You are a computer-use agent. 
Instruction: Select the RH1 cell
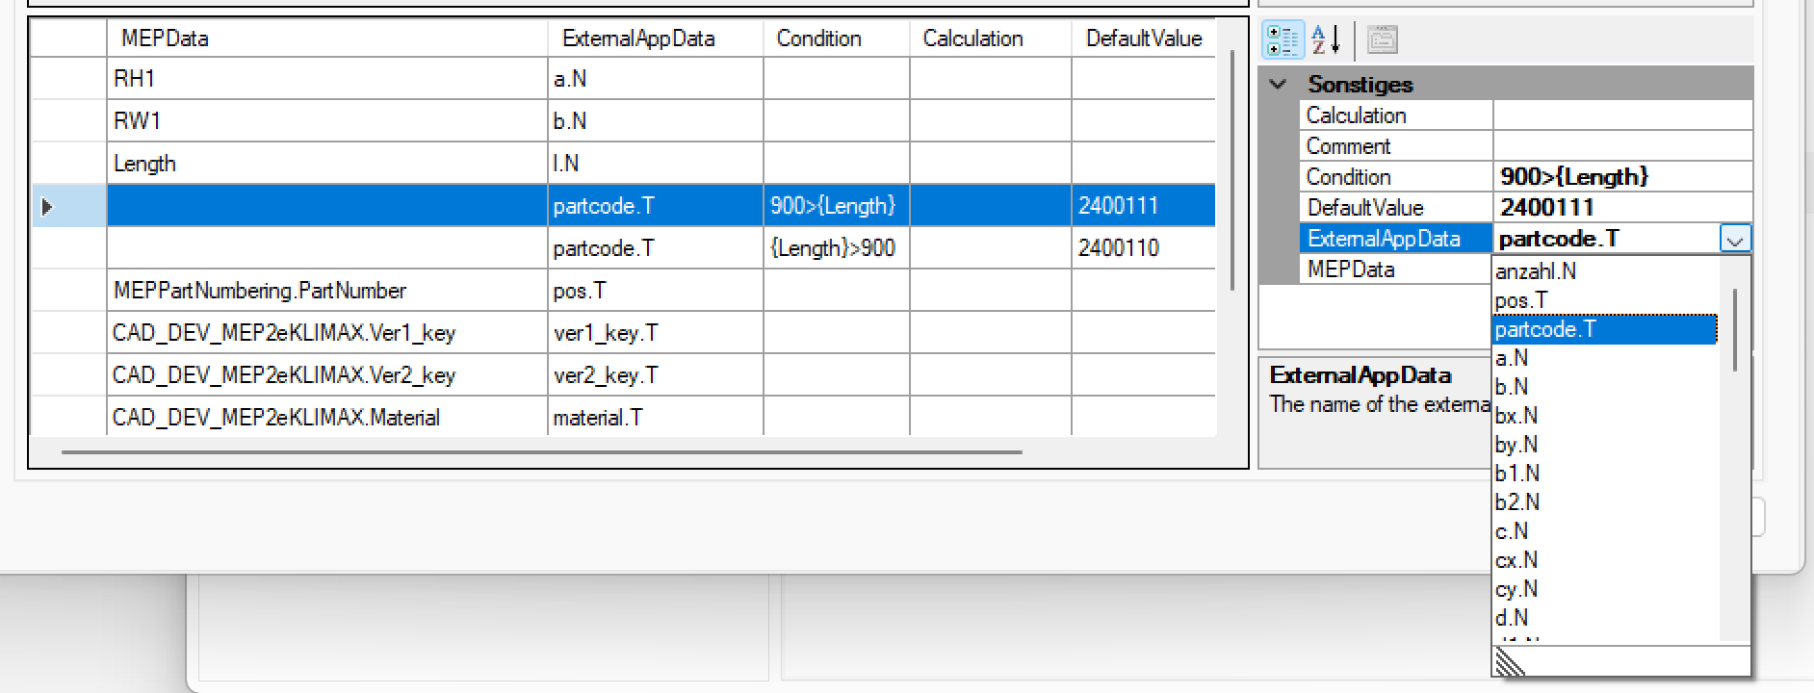[x=327, y=79]
